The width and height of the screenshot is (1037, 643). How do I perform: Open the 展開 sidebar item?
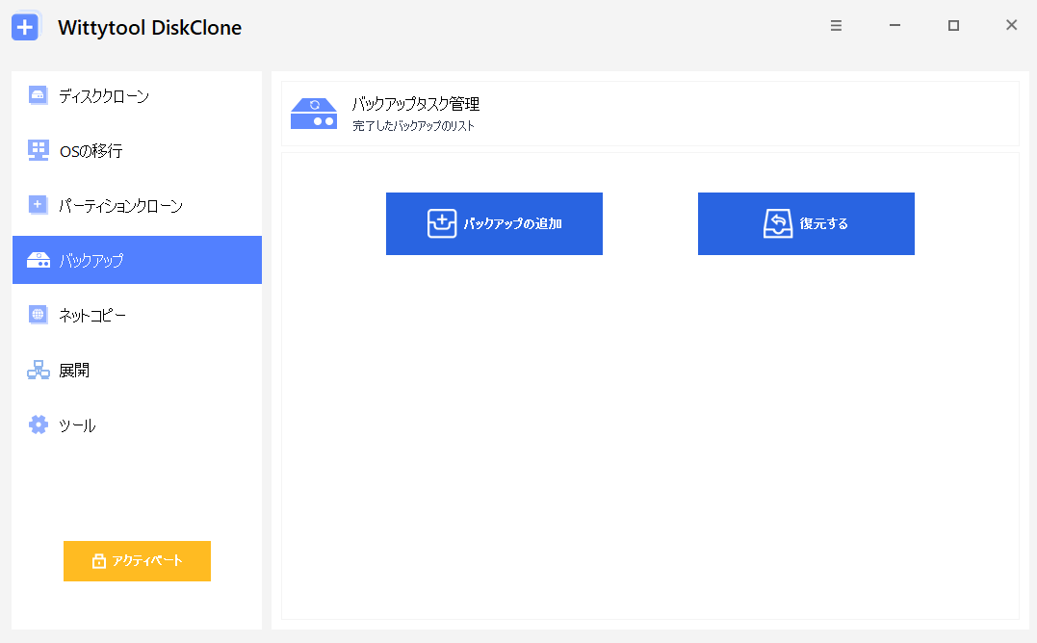[x=137, y=370]
